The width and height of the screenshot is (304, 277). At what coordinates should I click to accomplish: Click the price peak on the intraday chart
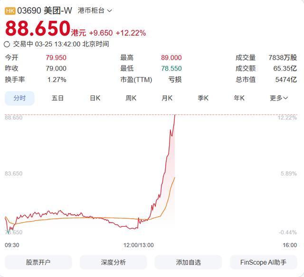175,115
